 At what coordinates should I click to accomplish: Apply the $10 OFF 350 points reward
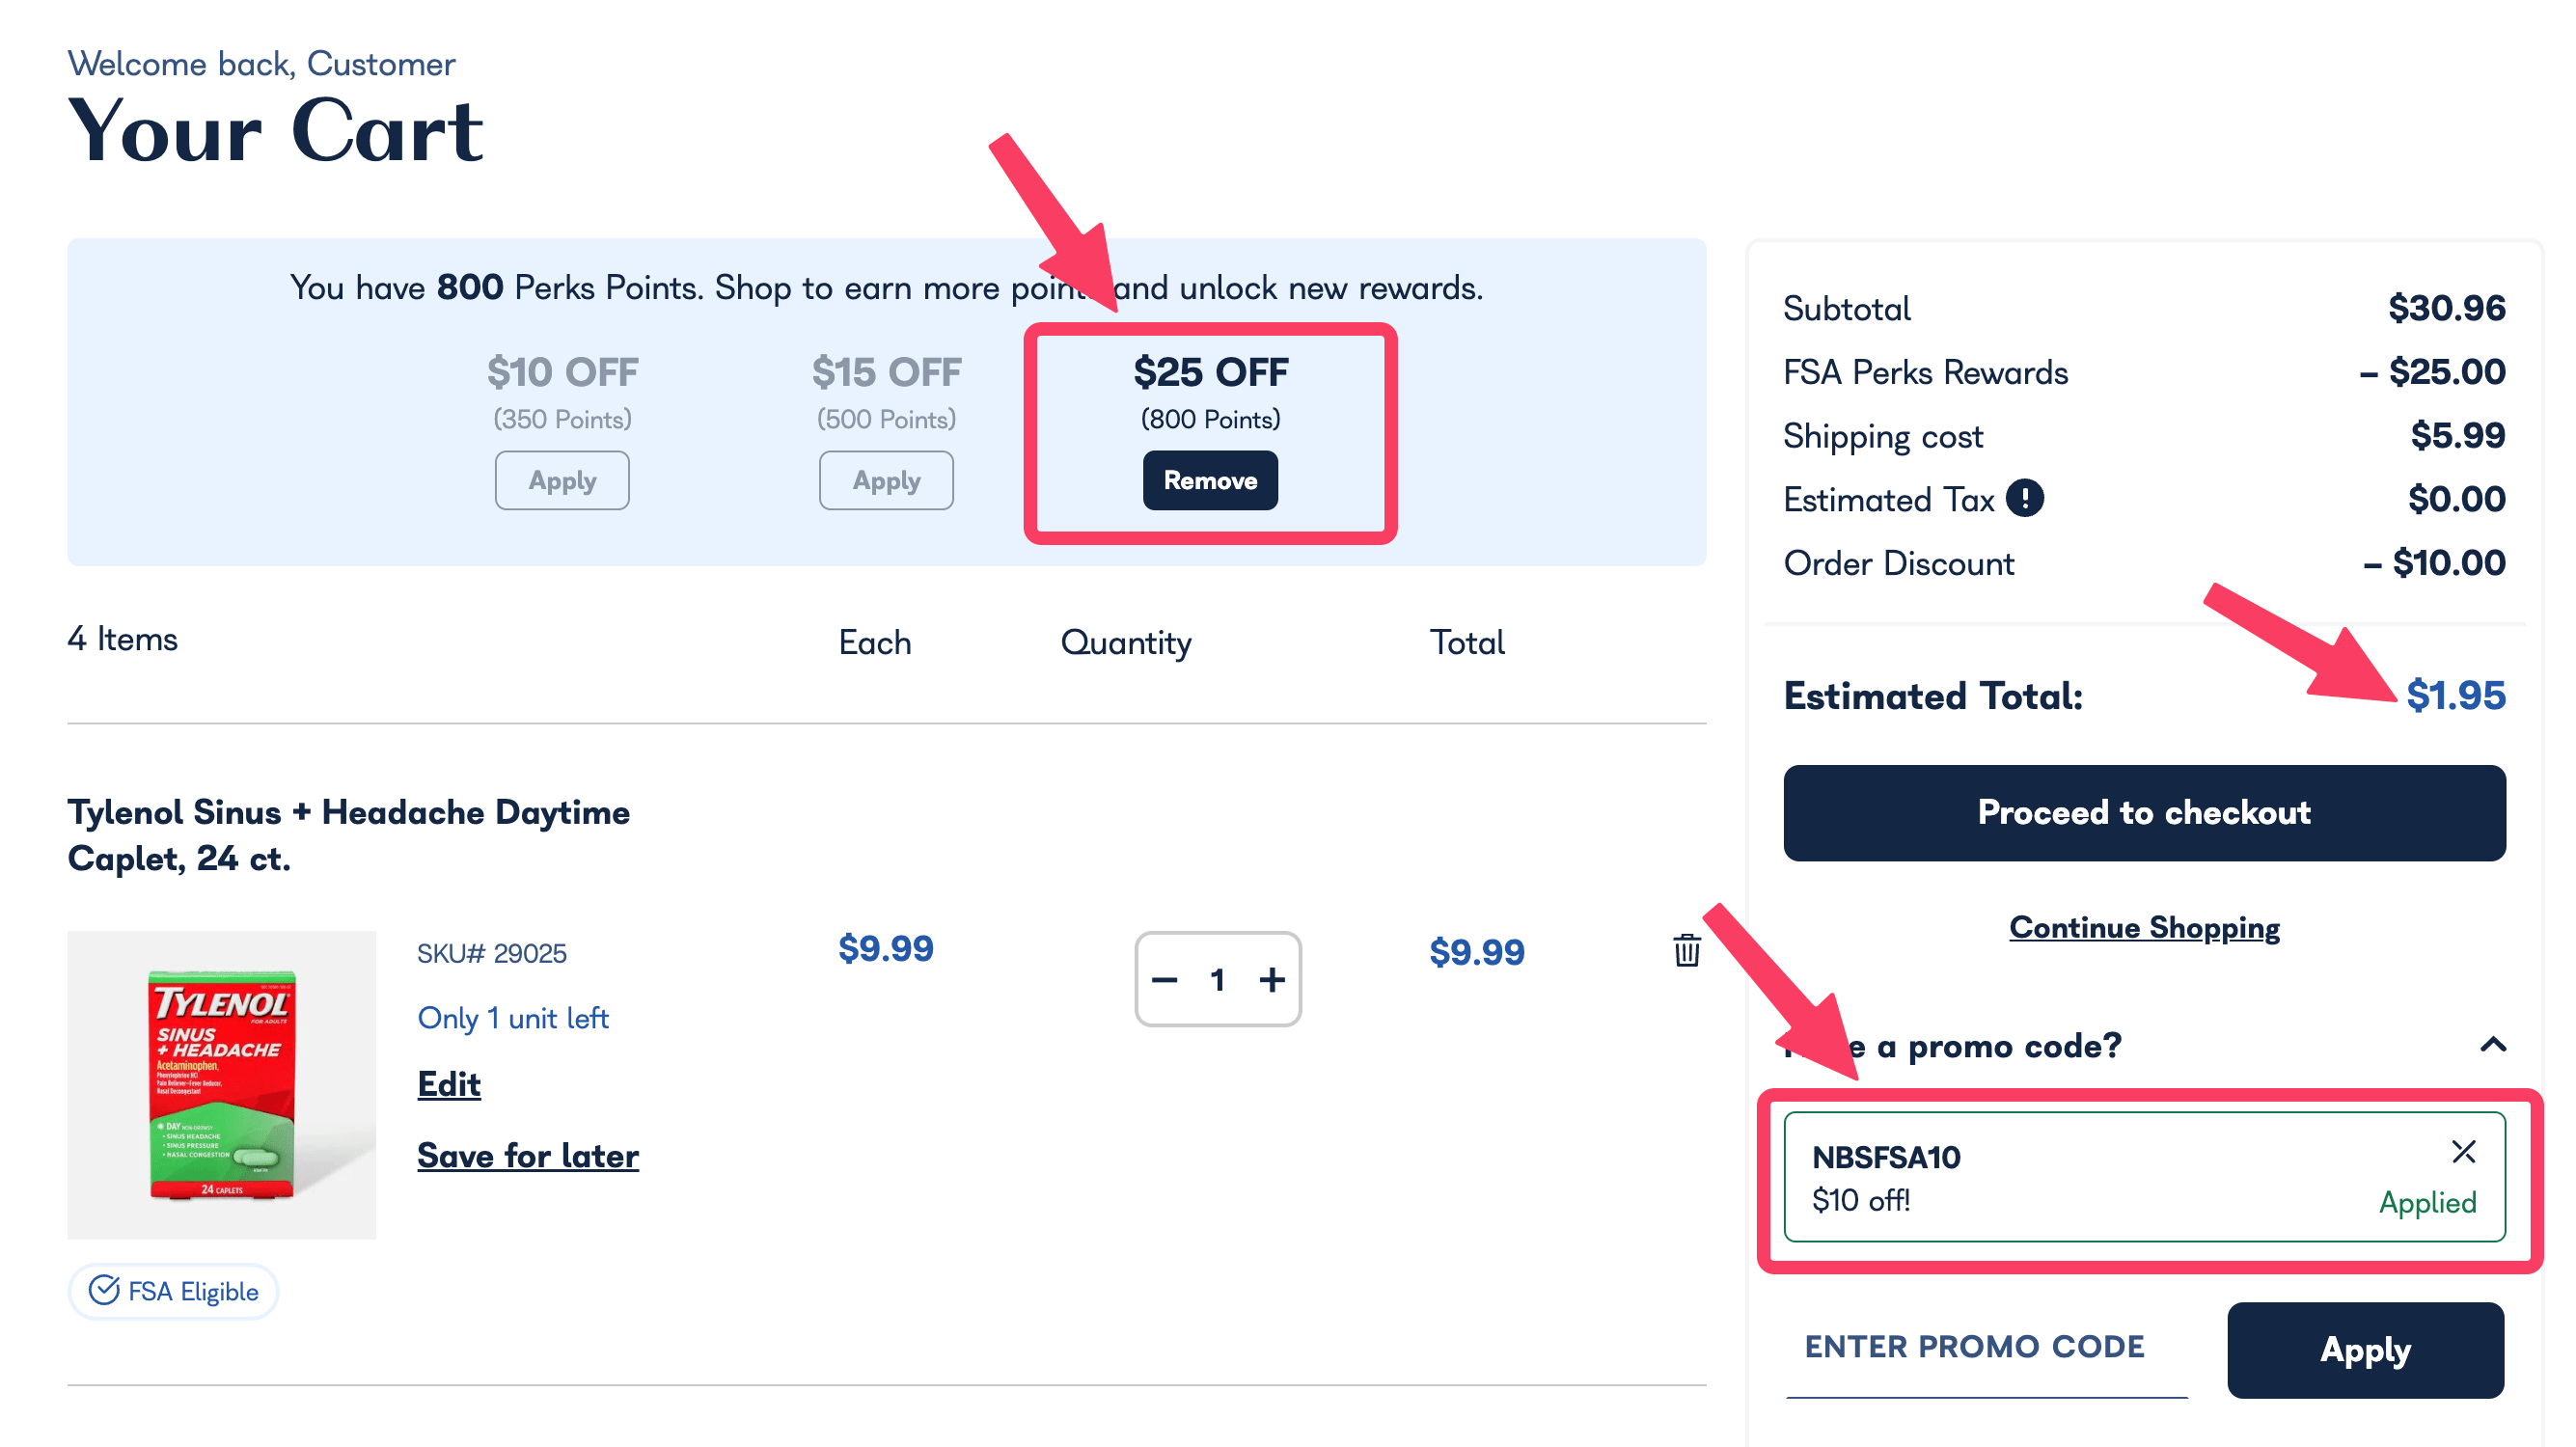(562, 480)
